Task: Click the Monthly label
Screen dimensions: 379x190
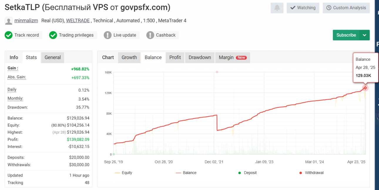Action: point(15,99)
